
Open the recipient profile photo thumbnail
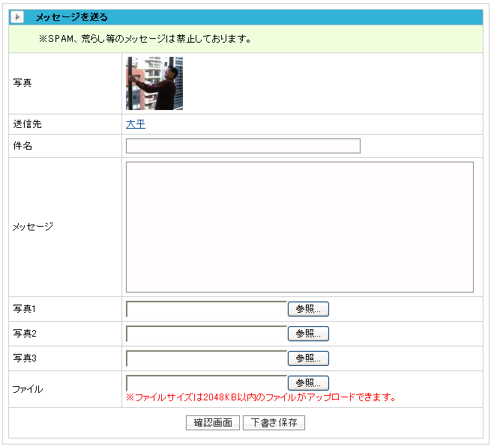tap(154, 84)
